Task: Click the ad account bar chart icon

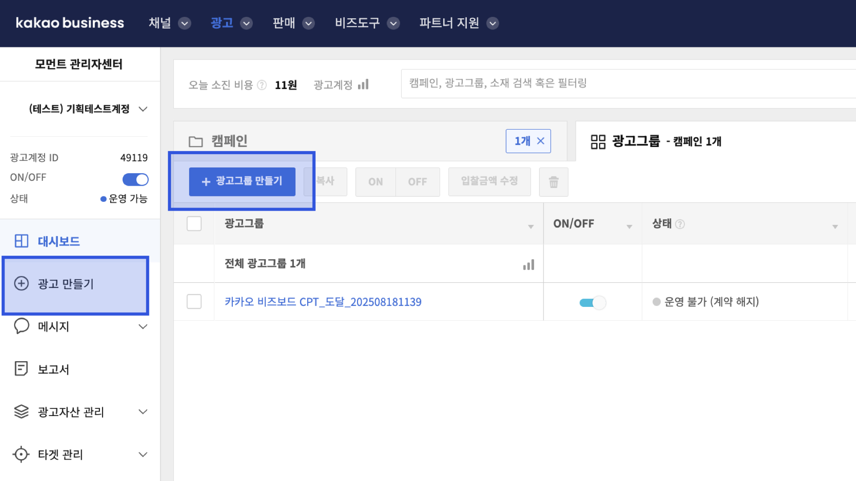Action: pos(363,85)
